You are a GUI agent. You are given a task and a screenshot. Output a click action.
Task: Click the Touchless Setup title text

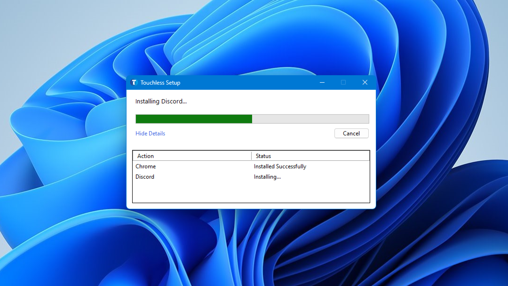coord(160,83)
